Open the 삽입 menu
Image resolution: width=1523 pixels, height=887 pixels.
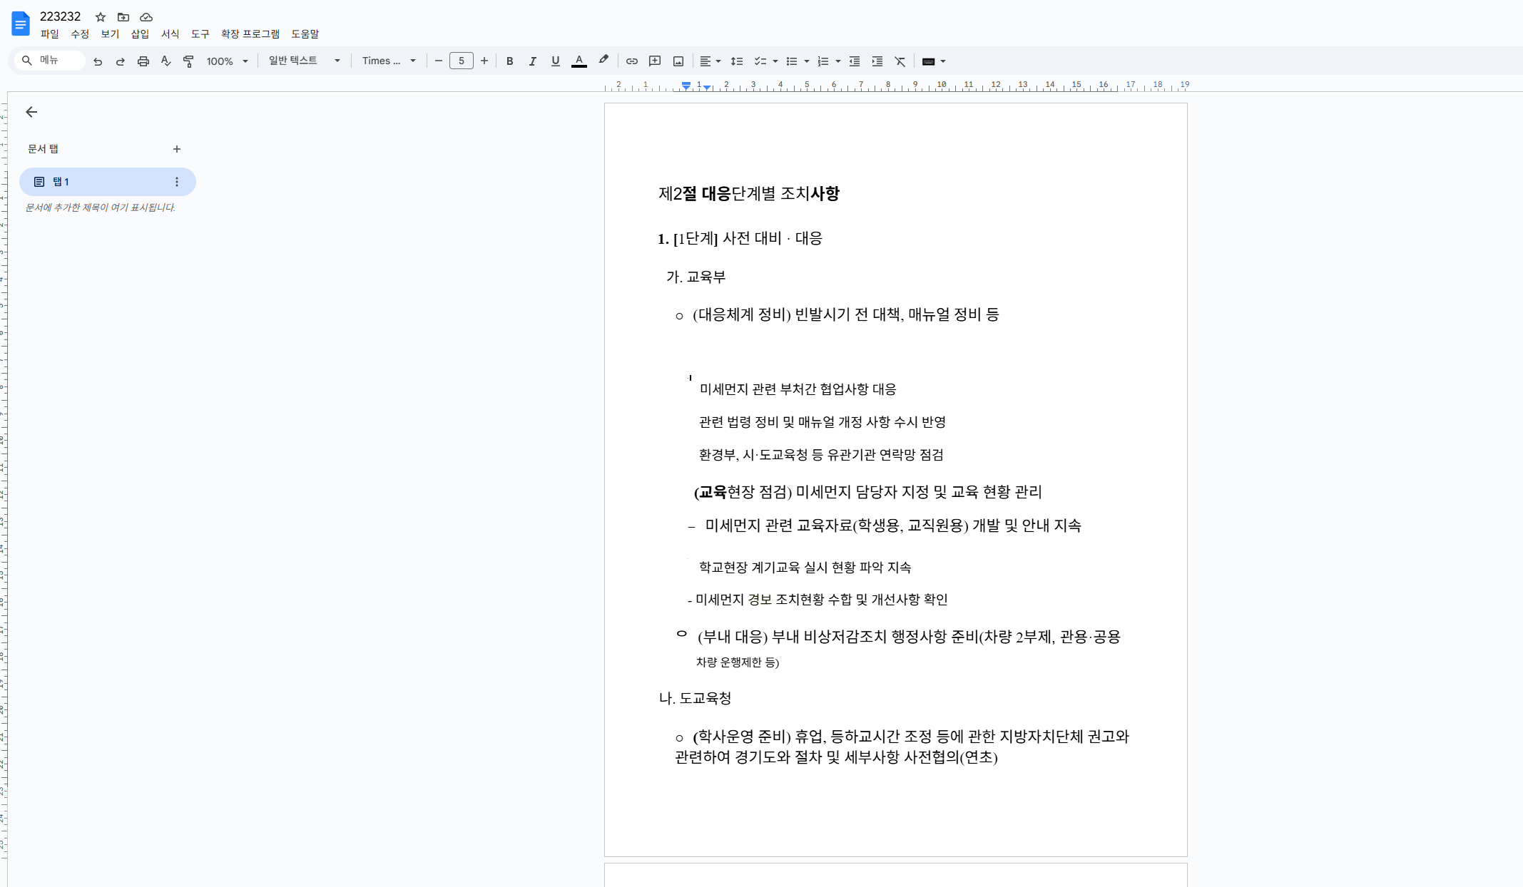(x=140, y=34)
